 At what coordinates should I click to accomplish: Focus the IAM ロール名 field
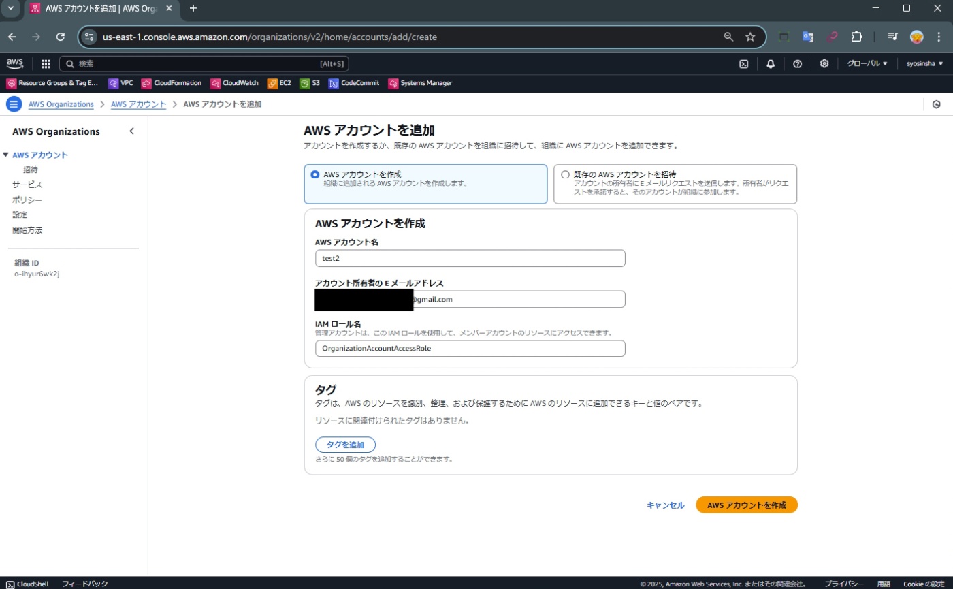pos(470,348)
